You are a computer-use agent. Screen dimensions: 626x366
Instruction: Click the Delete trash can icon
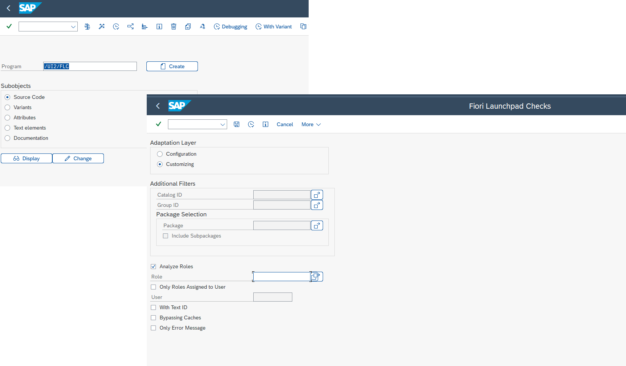tap(174, 27)
